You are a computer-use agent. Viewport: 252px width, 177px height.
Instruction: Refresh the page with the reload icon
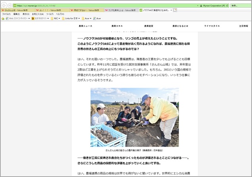(227, 6)
